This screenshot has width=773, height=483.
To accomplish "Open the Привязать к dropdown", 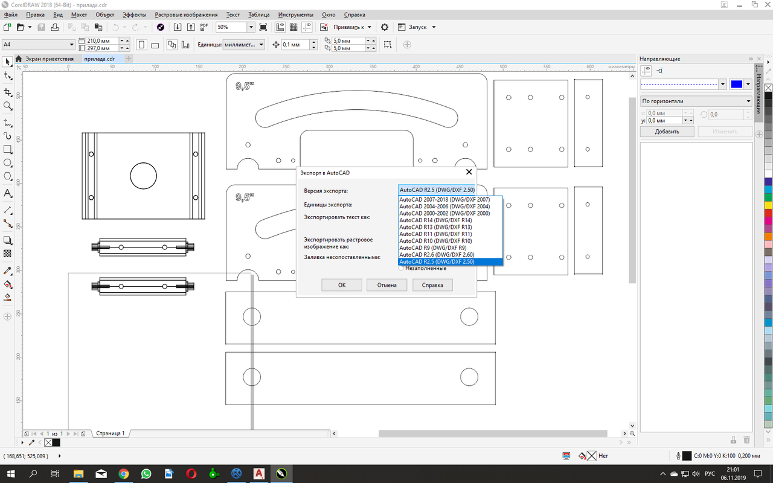I will [x=353, y=27].
